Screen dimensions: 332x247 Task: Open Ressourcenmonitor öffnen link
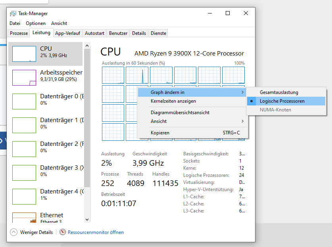click(x=96, y=232)
